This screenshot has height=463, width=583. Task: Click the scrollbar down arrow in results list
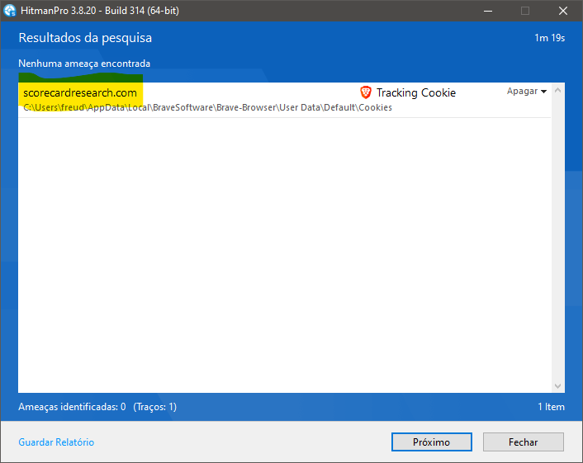pyautogui.click(x=557, y=385)
